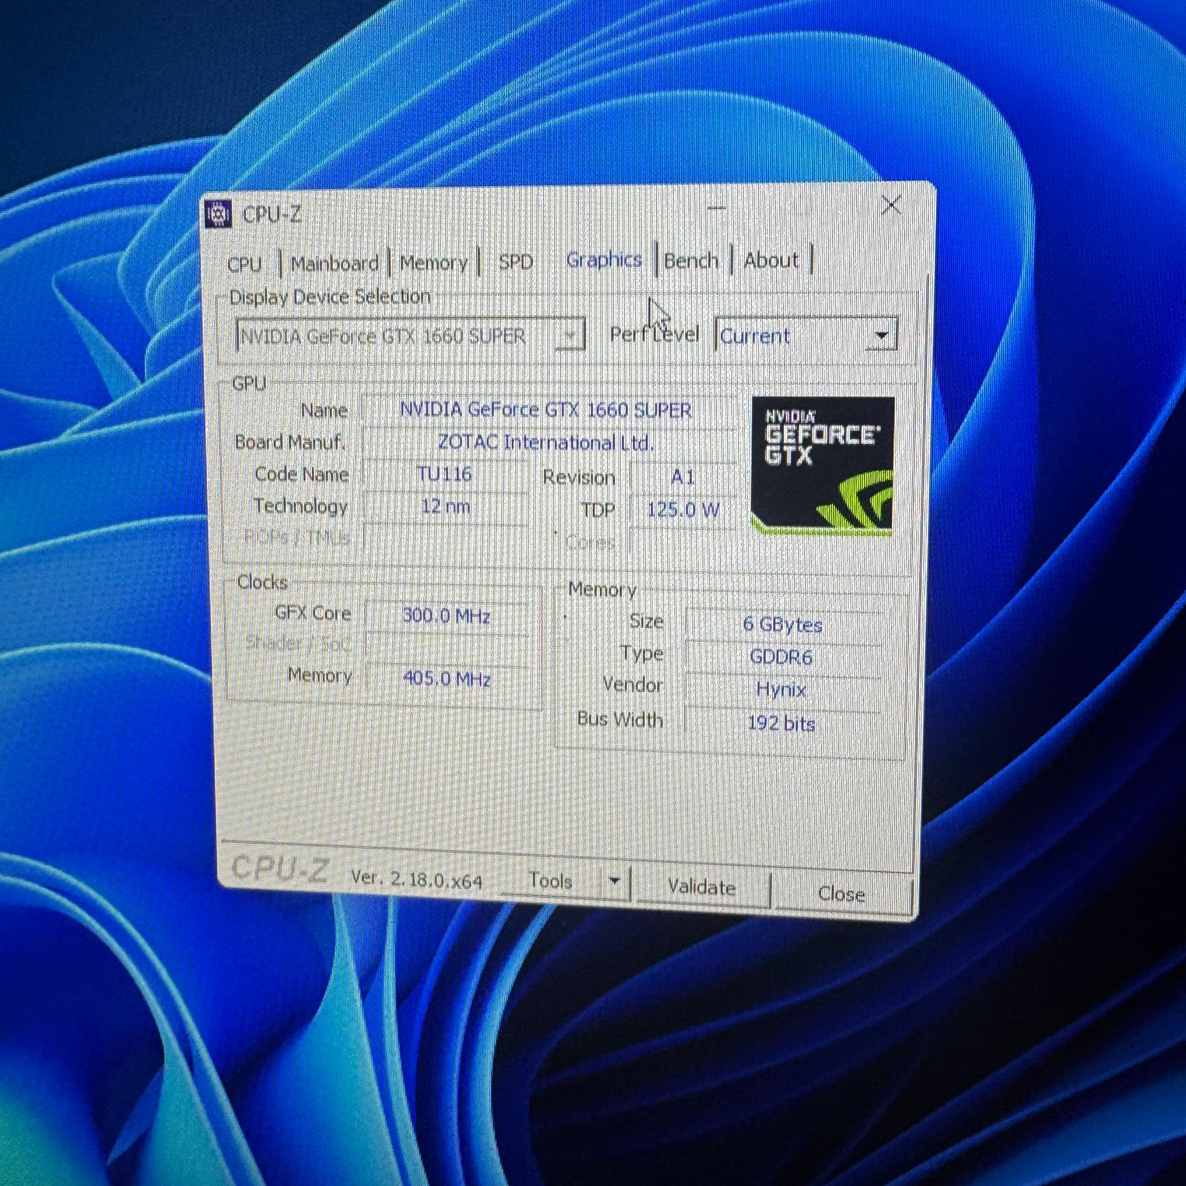Click the 405.0 MHz memory clock value
Screen dimensions: 1186x1186
[x=447, y=679]
